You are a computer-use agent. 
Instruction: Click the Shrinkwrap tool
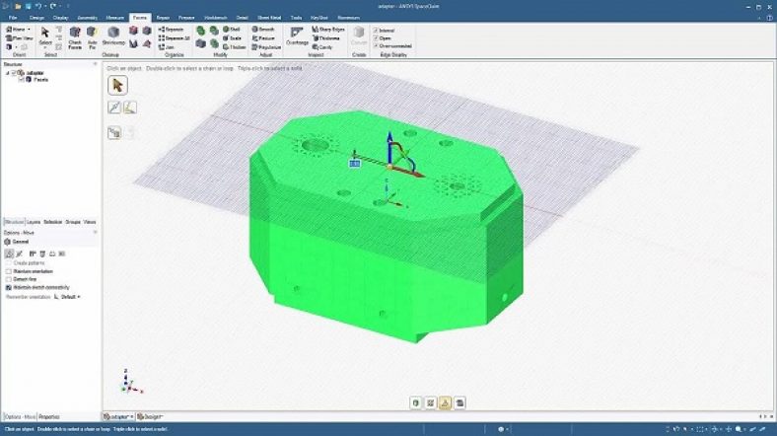tap(113, 36)
